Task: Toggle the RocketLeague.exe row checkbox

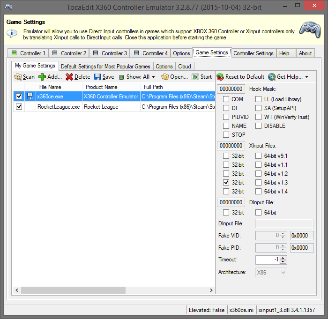Action: click(19, 107)
